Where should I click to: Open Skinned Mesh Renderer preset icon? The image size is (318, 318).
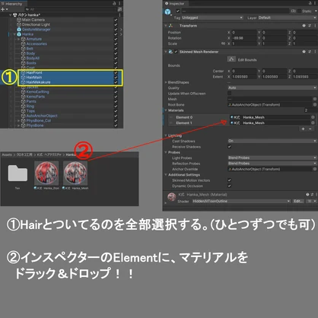[x=310, y=52]
